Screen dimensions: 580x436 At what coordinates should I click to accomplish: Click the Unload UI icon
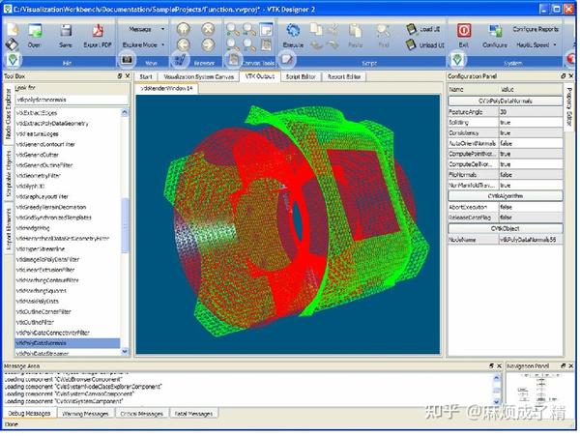[x=411, y=45]
